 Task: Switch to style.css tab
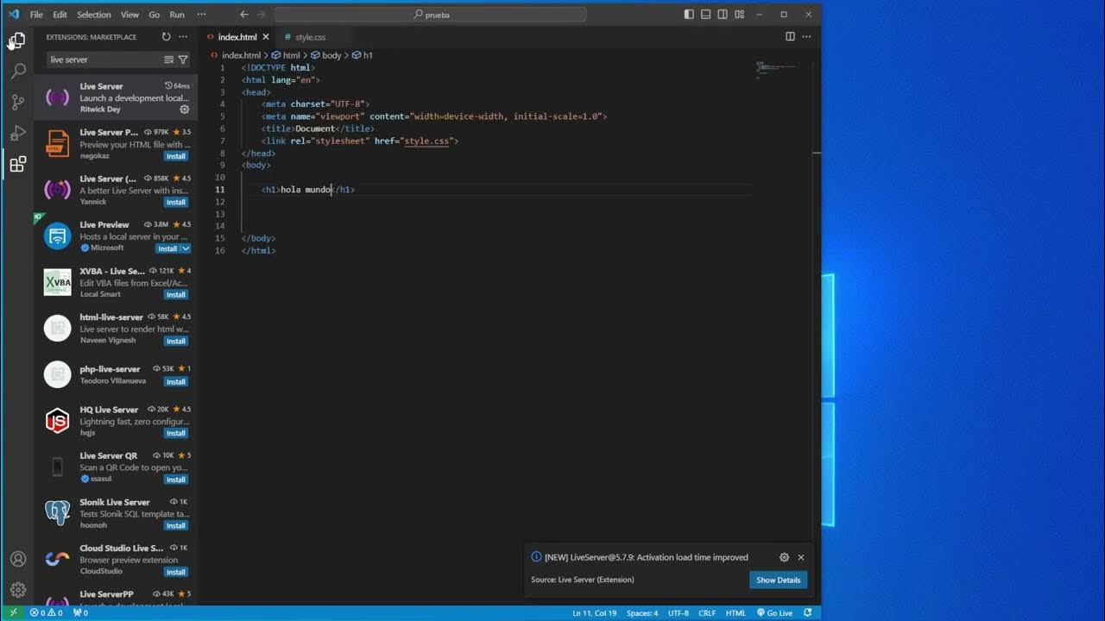click(x=310, y=37)
